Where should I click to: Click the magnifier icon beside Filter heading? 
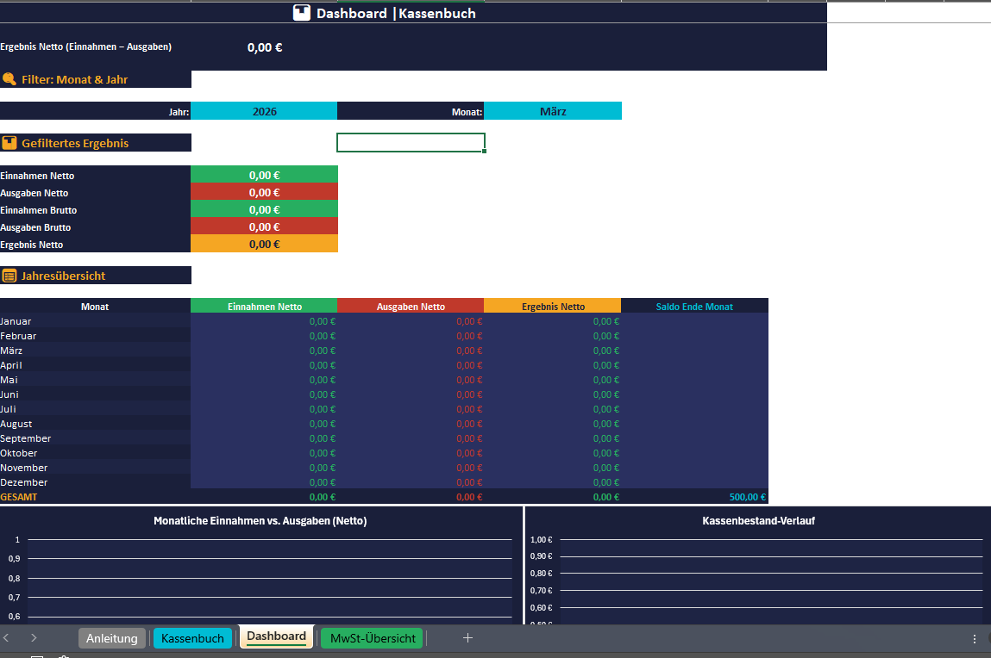pos(9,79)
